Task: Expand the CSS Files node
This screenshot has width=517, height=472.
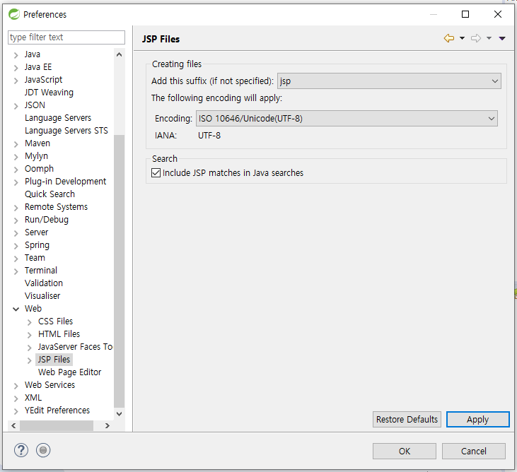Action: pos(29,322)
